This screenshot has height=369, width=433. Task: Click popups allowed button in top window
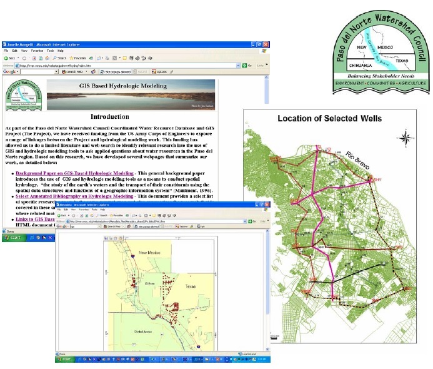[x=116, y=71]
